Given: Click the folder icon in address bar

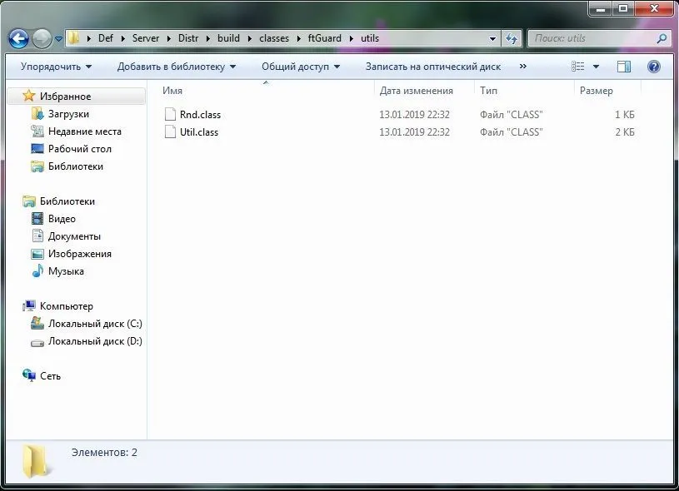Looking at the screenshot, I should (74, 38).
